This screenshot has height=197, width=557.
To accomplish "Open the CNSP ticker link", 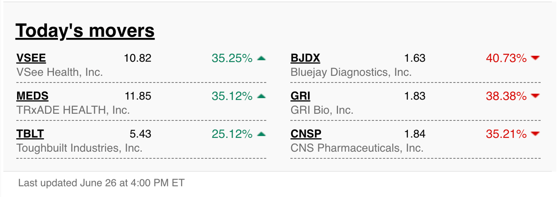I will pos(306,134).
